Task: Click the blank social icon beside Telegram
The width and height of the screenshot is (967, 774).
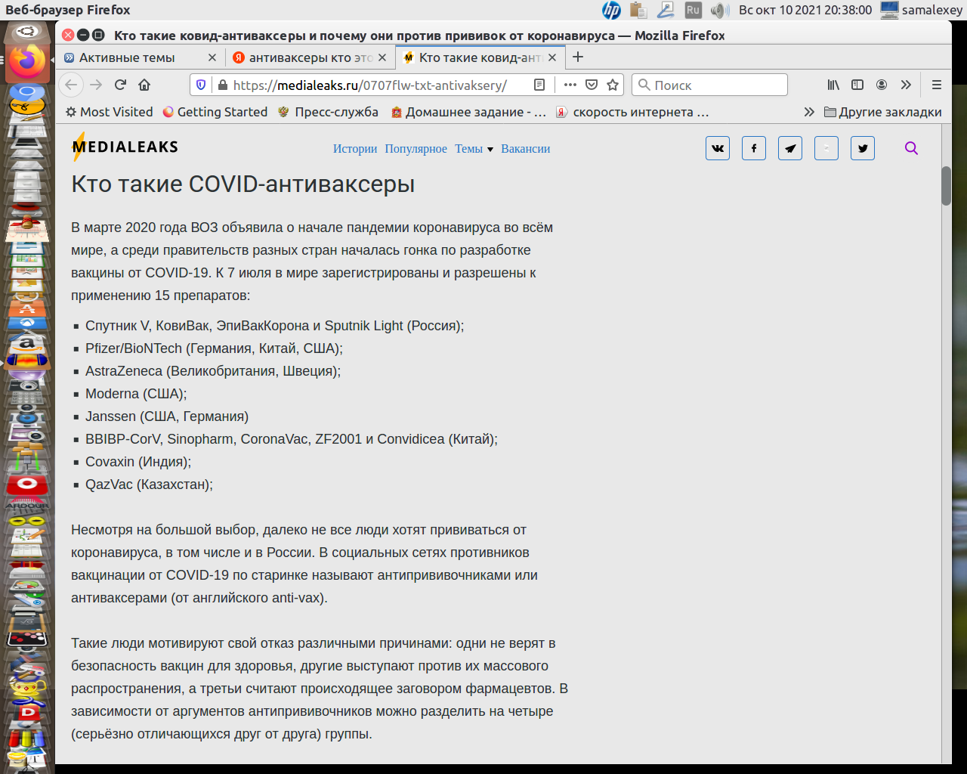Action: (826, 148)
